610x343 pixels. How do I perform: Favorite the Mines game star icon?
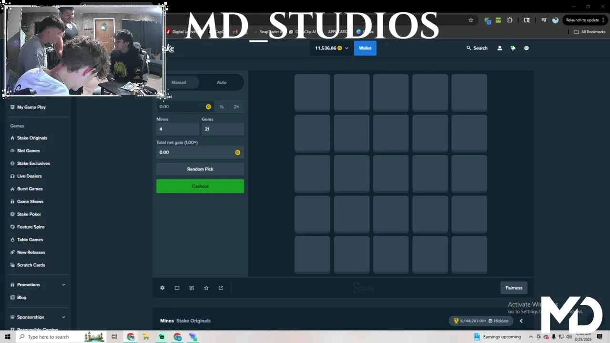click(x=206, y=288)
